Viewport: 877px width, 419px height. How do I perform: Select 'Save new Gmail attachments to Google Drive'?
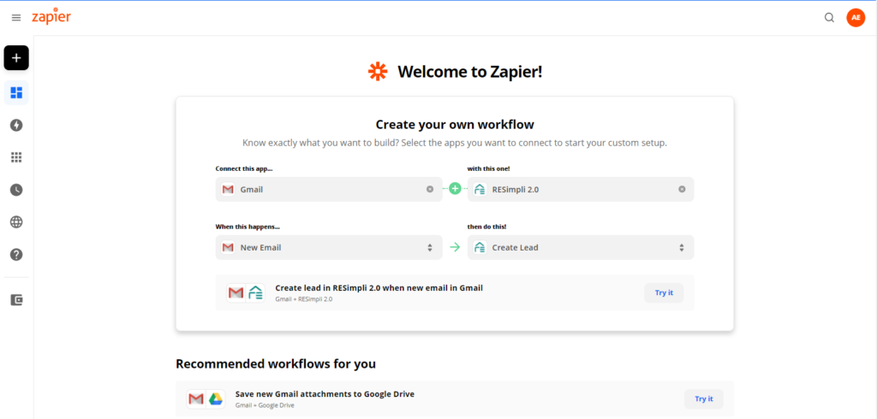(x=325, y=394)
